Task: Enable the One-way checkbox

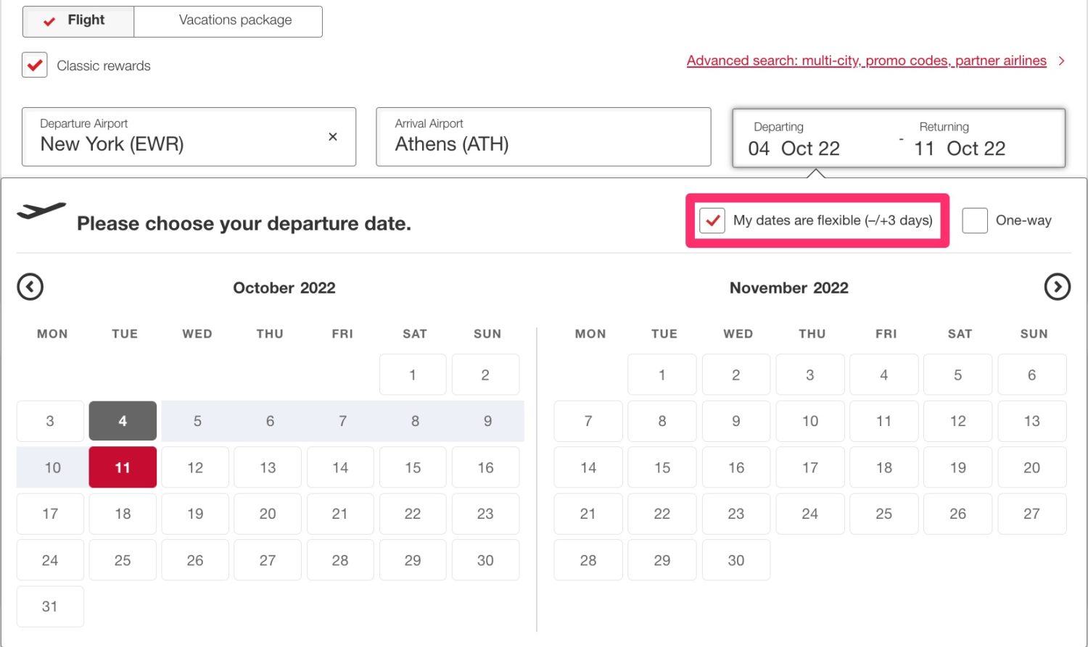Action: (x=974, y=220)
